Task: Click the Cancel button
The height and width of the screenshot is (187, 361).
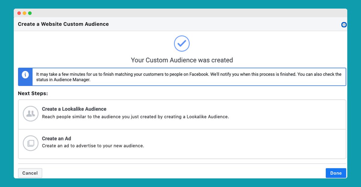Action: [x=30, y=173]
